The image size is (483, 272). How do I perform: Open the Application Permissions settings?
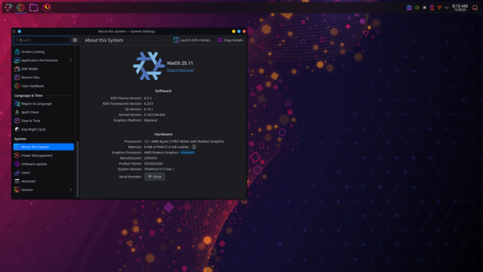(x=44, y=60)
